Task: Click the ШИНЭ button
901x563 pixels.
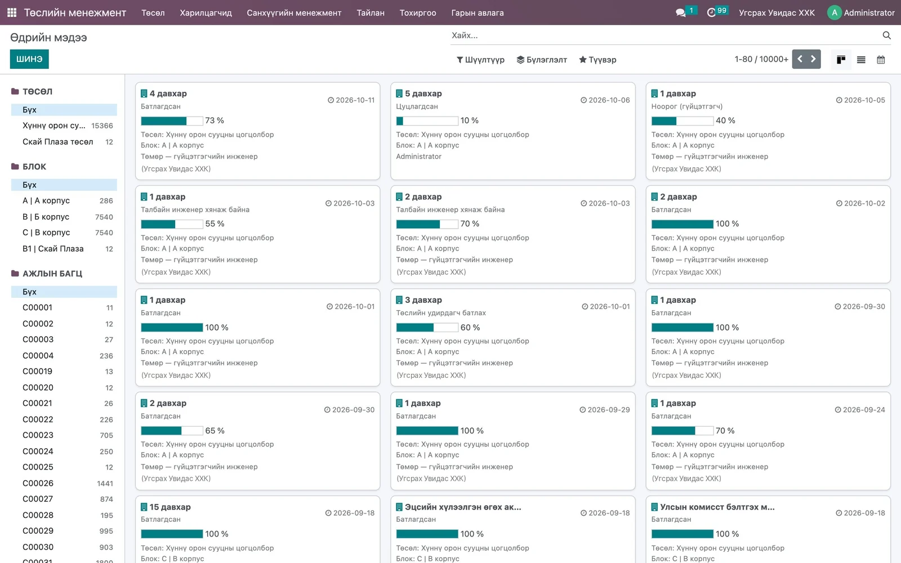Action: [29, 59]
